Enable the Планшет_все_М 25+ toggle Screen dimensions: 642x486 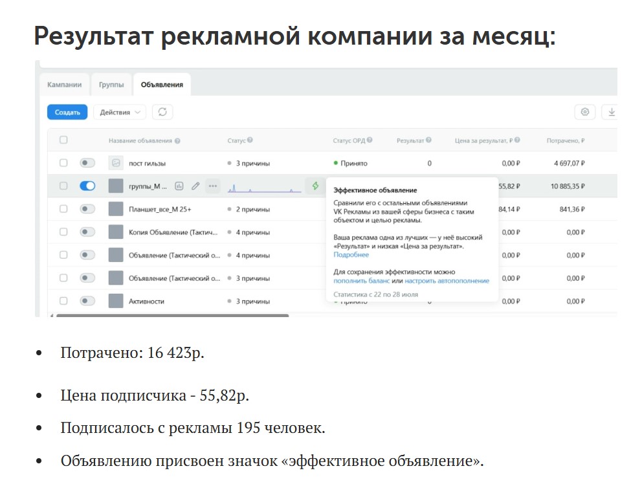click(x=87, y=209)
